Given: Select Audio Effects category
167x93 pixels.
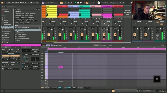Looking at the screenshot, I should point(8,27).
